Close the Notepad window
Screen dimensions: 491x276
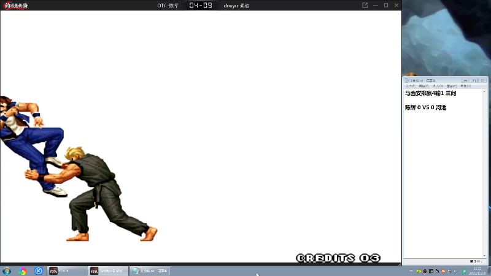(x=482, y=81)
